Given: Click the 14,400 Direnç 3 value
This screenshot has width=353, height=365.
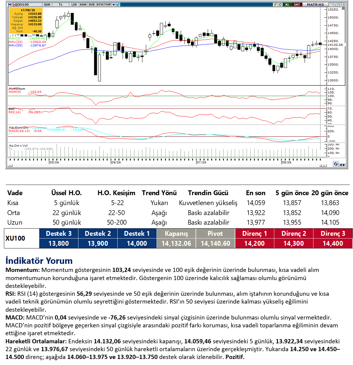Looking at the screenshot, I should click(x=333, y=243).
